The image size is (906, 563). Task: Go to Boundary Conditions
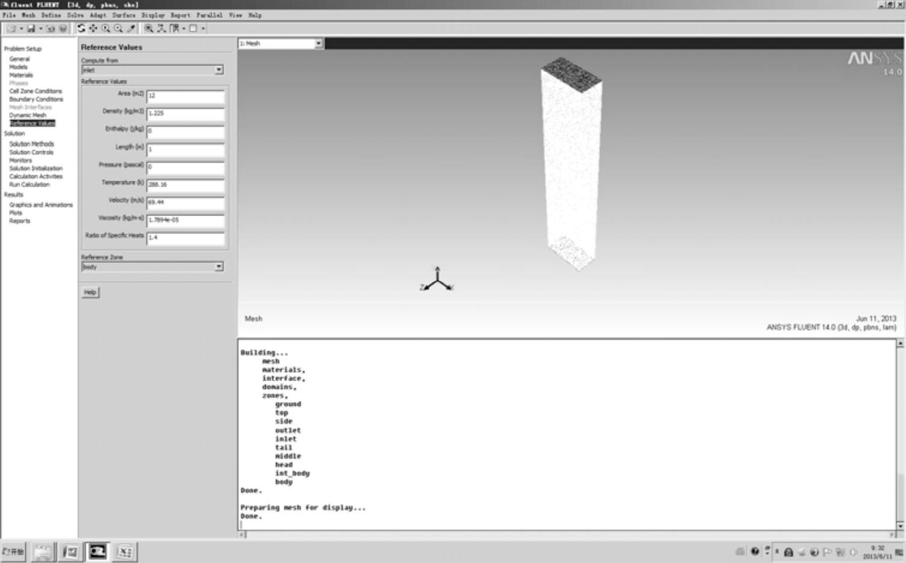click(x=36, y=99)
